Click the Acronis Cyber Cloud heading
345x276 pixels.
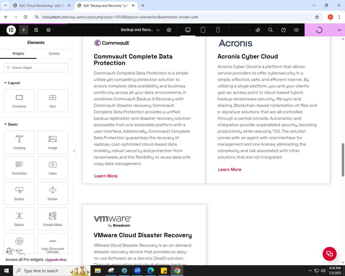click(x=248, y=57)
